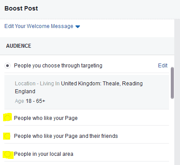
Task: Click the scrollbar track above the thumb
Action: pyautogui.click(x=173, y=61)
